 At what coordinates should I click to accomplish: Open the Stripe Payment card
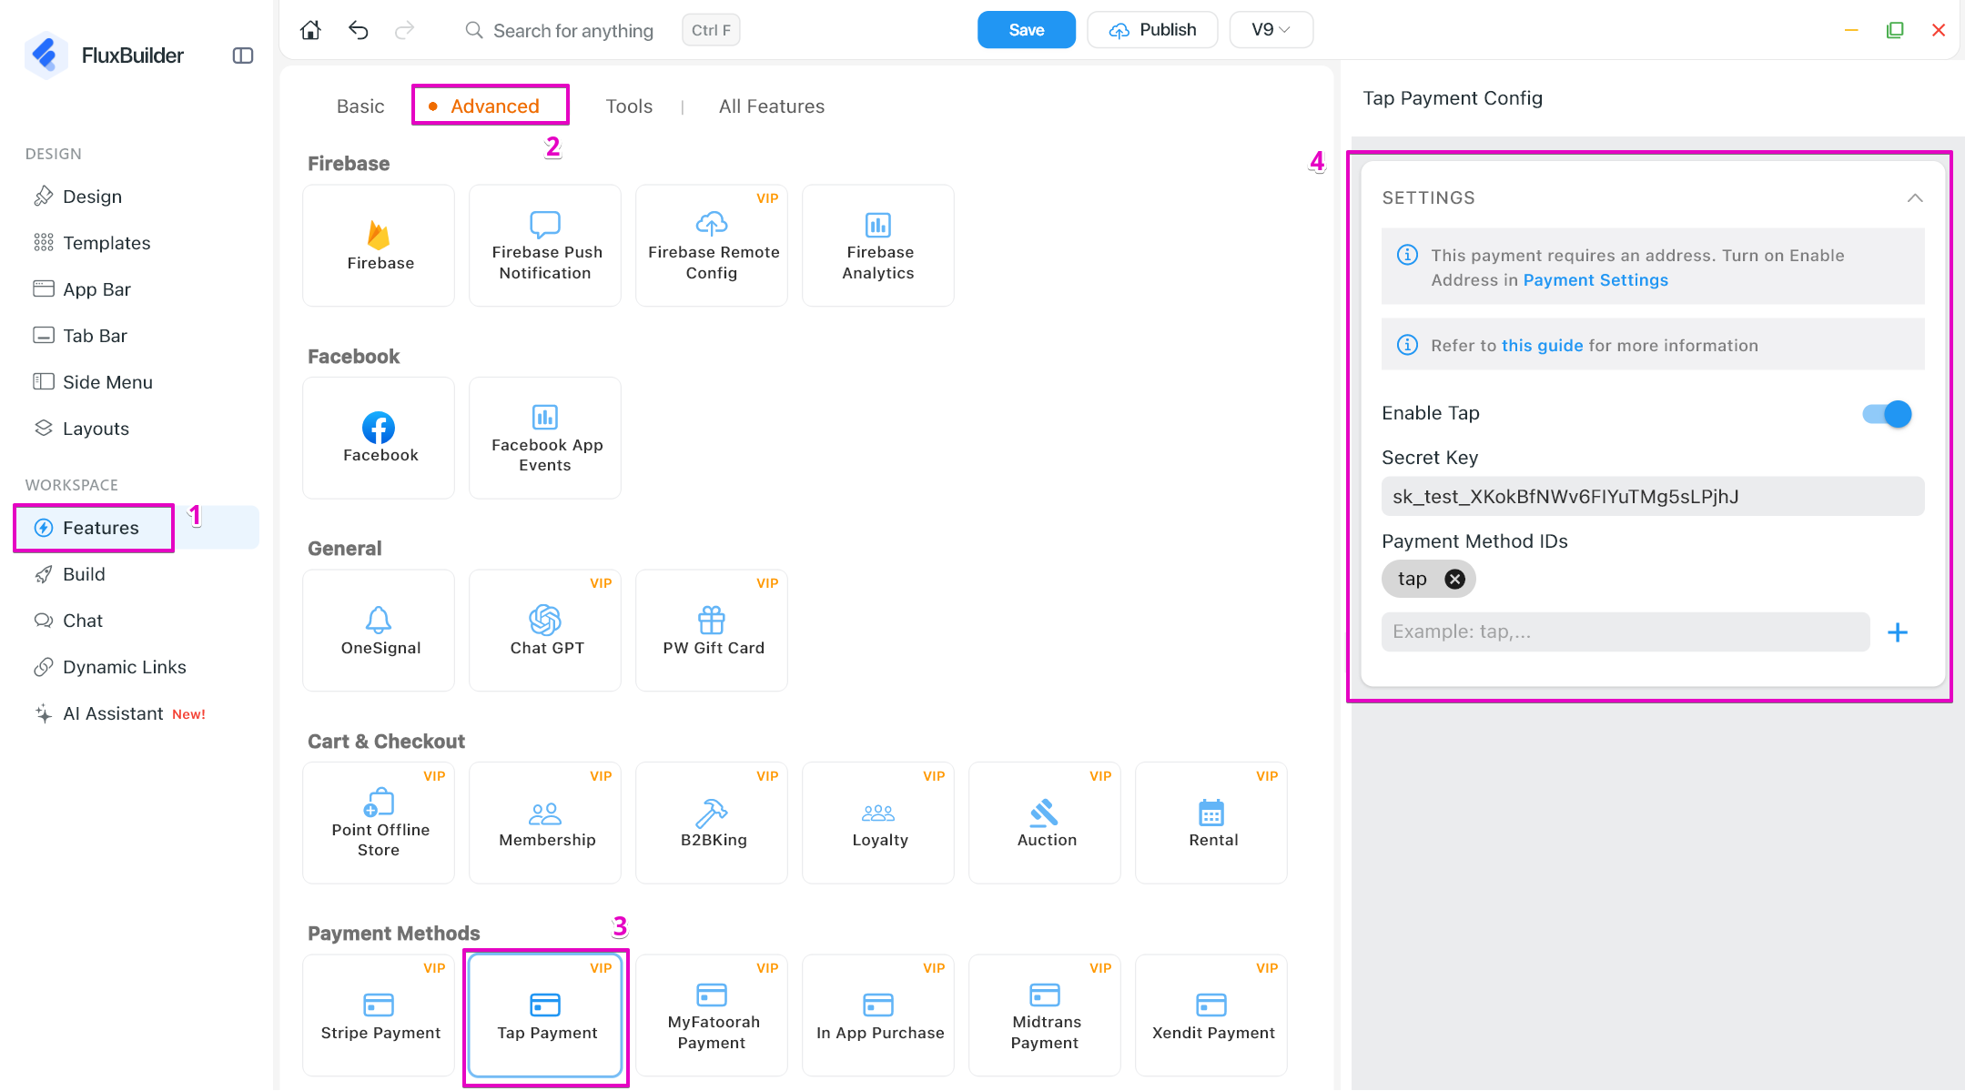(379, 1015)
